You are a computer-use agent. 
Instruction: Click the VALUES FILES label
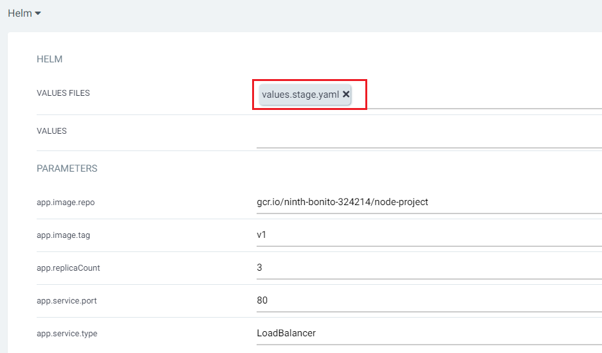63,93
